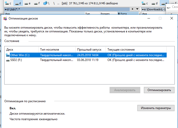Go to the parent directory (..) button
This screenshot has height=128, width=178.
click(58, 3)
